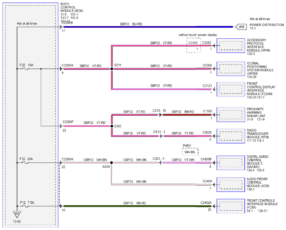The width and height of the screenshot is (286, 230).
Task: Click the 'without touch screen display' note
Action: point(198,35)
